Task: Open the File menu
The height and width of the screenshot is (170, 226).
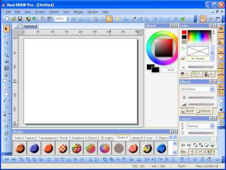Action: pos(8,12)
